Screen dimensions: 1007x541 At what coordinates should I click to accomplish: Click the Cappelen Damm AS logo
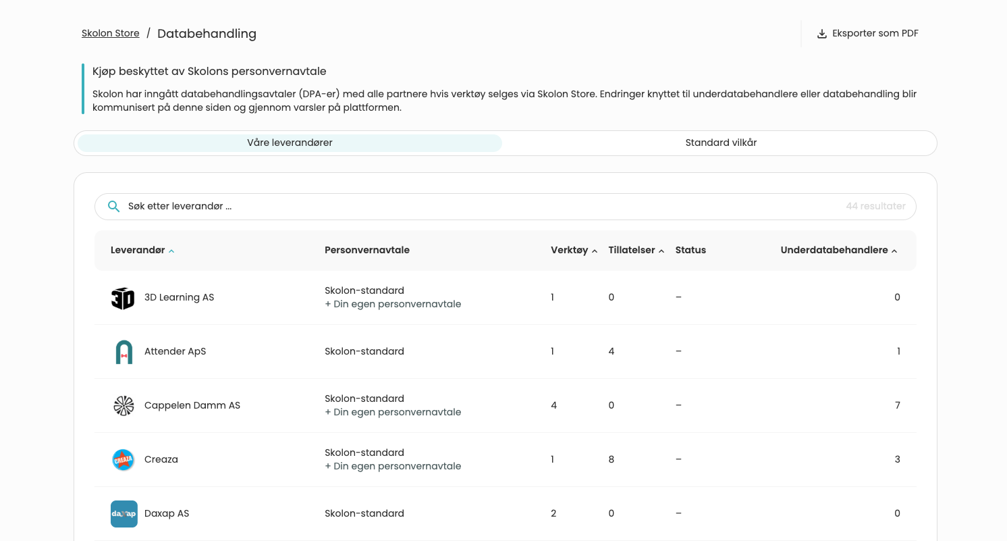(124, 406)
